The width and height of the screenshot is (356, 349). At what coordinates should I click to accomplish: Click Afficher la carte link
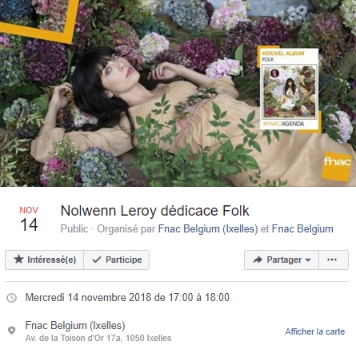coord(315,331)
